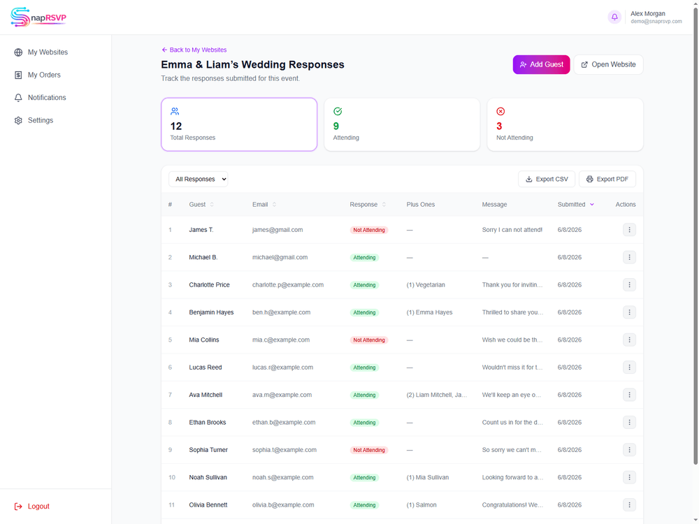The width and height of the screenshot is (699, 524).
Task: Select the Total Responses summary card
Action: (x=239, y=124)
